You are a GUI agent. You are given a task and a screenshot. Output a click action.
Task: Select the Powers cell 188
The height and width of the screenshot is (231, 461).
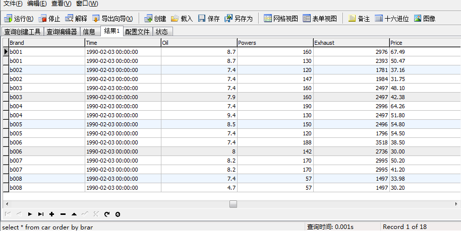[275, 142]
